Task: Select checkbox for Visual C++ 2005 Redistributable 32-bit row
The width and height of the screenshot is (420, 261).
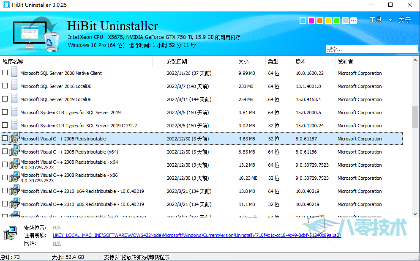Action: click(5, 138)
